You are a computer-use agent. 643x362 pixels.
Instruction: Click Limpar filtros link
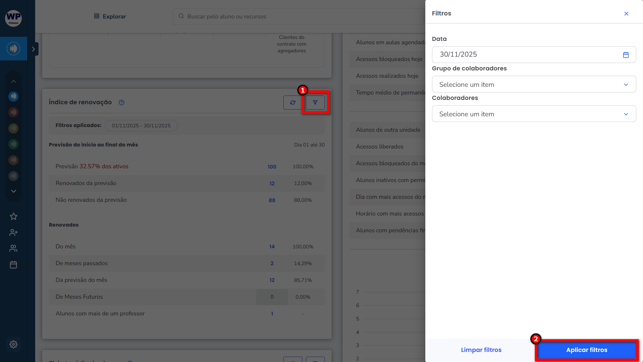point(481,350)
